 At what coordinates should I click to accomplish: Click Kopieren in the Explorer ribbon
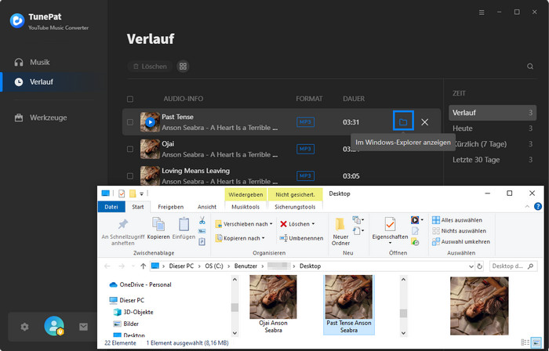pos(158,228)
